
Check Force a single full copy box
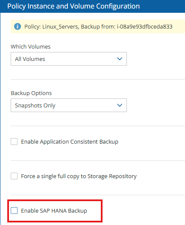click(14, 176)
